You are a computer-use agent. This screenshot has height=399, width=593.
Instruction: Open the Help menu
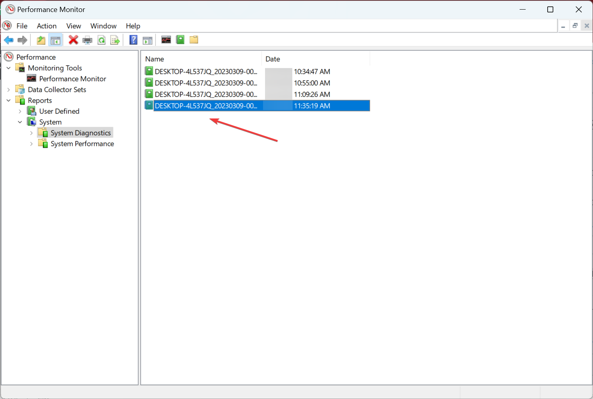(x=133, y=26)
